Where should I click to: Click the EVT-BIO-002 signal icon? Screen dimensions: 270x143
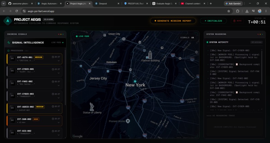coord(12,132)
